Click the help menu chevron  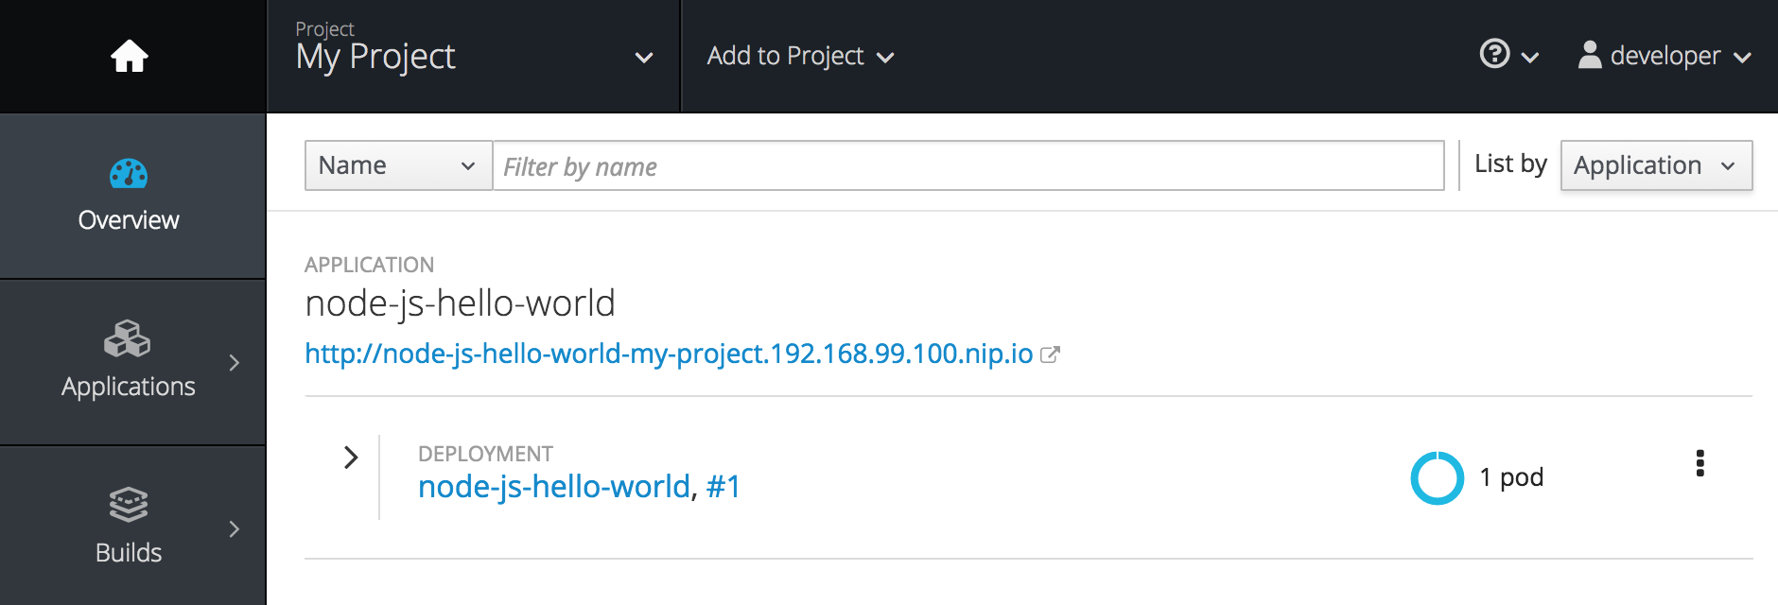pyautogui.click(x=1529, y=59)
